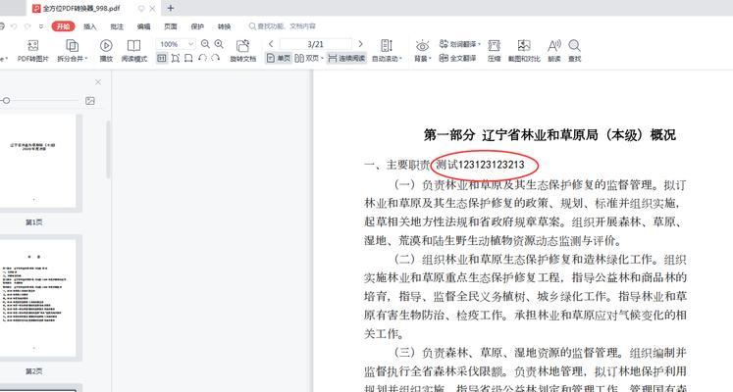Start slideshow with the 播放 icon
The width and height of the screenshot is (733, 392).
coord(106,45)
